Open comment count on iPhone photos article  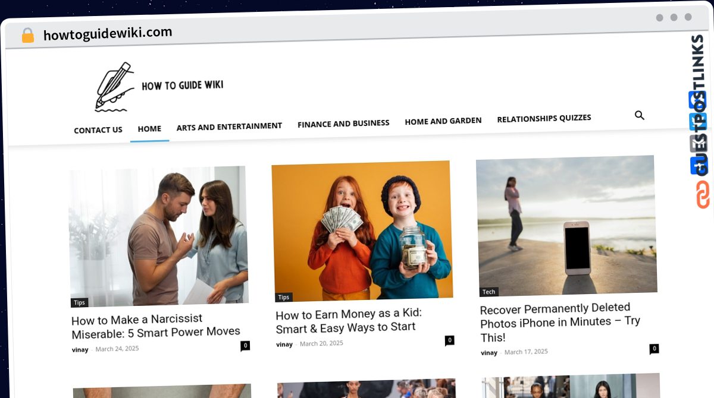654,349
